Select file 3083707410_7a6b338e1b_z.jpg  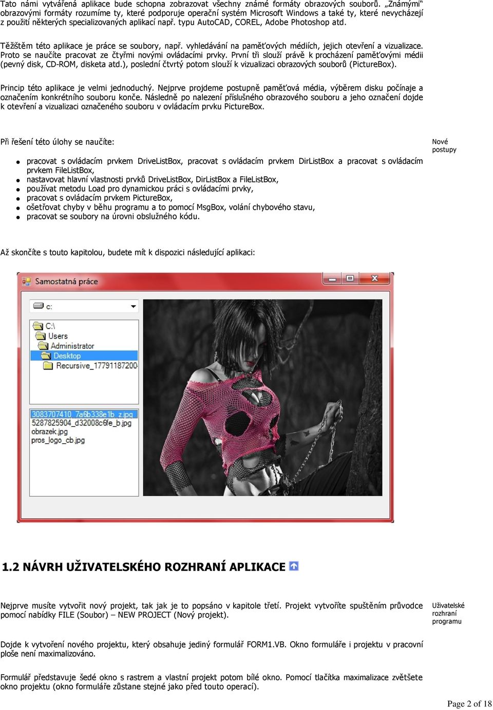tap(84, 414)
